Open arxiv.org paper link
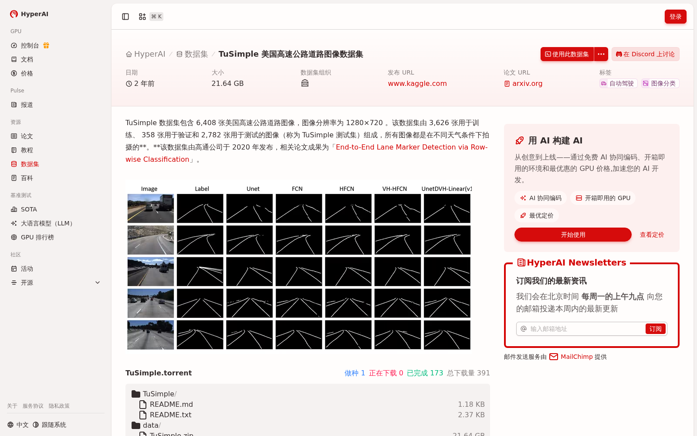 (523, 83)
